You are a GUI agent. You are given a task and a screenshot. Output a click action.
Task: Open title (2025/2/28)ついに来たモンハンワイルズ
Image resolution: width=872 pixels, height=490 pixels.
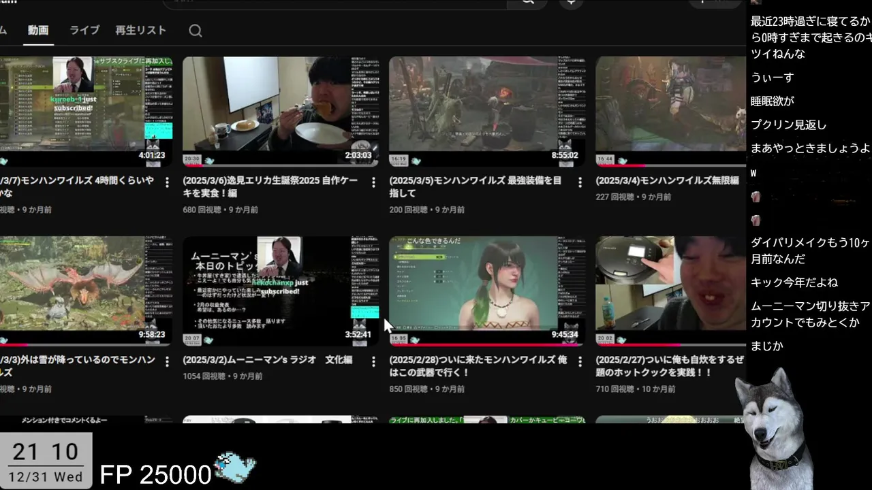478,366
